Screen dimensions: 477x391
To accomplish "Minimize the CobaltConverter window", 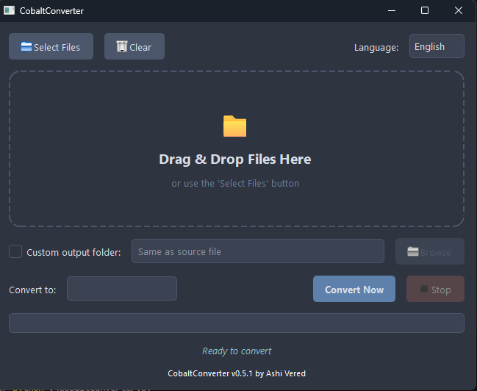I will (390, 10).
